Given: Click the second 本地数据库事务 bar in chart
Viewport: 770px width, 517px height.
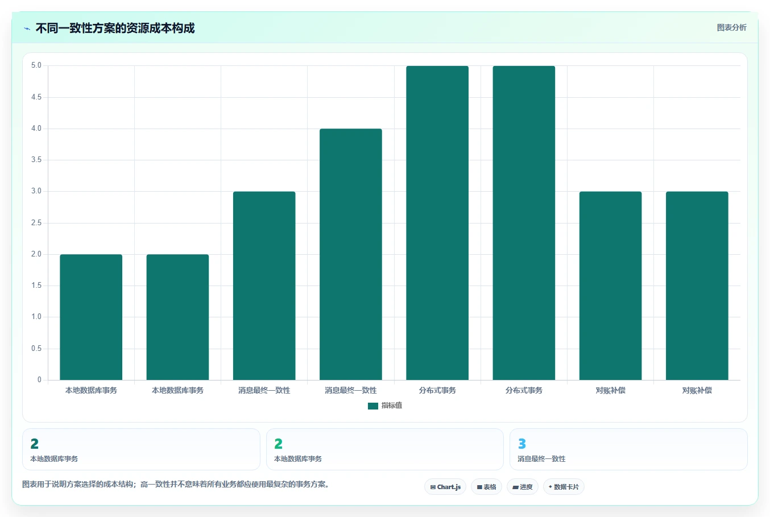Looking at the screenshot, I should tap(177, 317).
